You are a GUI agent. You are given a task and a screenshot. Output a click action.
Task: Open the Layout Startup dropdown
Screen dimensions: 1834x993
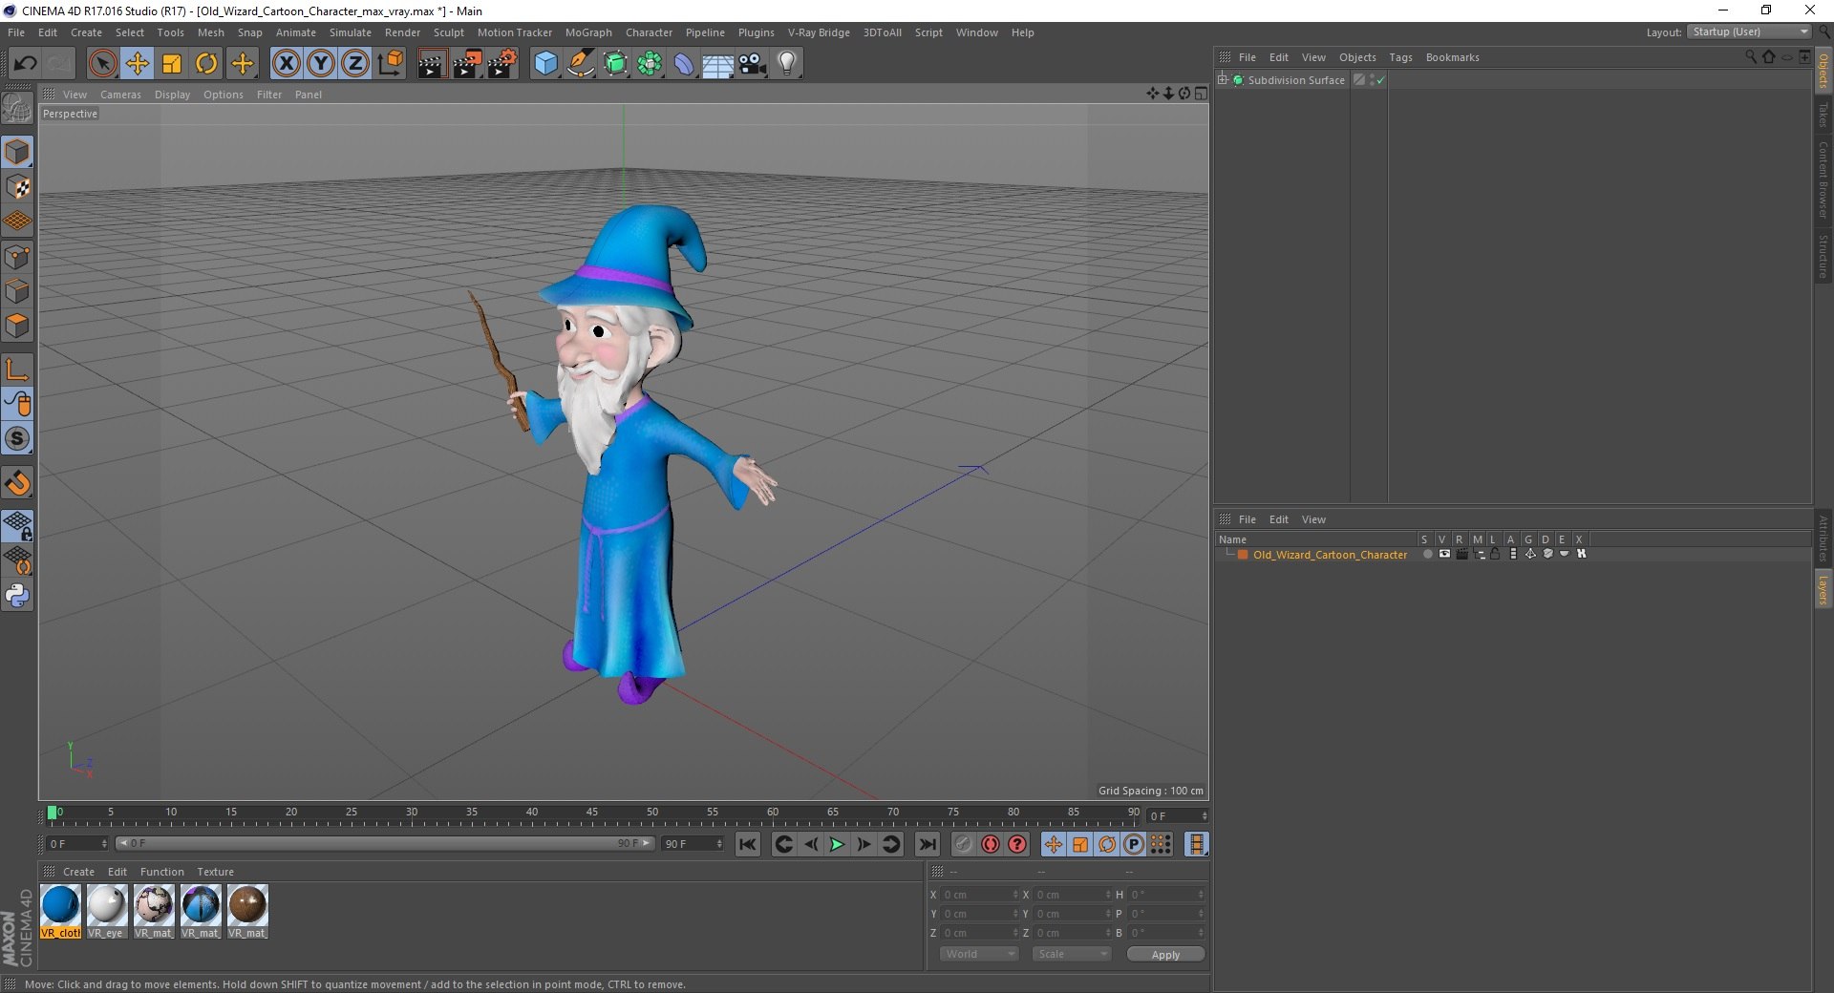pyautogui.click(x=1749, y=32)
